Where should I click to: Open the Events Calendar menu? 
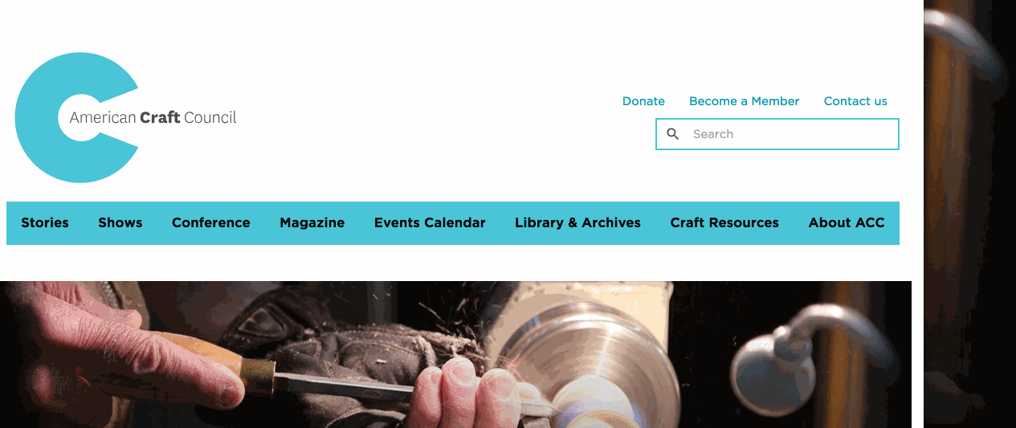pos(430,222)
